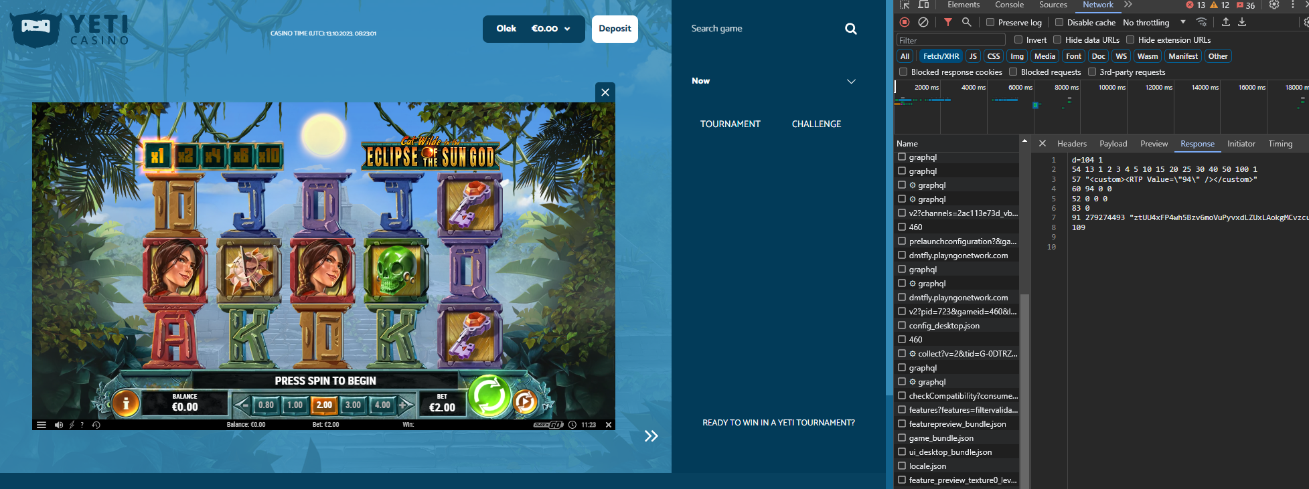
Task: Check Hide data URLs
Action: (1057, 39)
